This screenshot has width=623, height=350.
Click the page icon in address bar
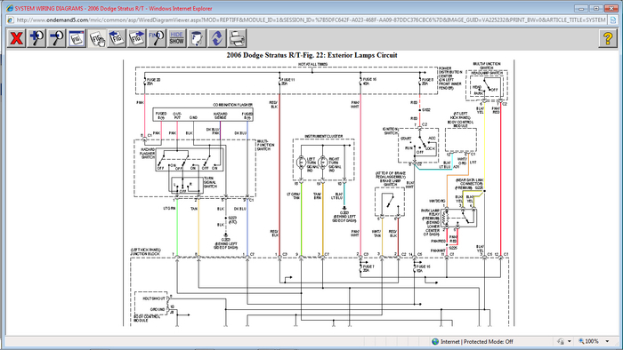(x=11, y=20)
